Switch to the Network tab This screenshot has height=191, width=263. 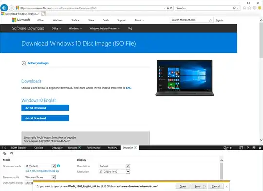click(75, 148)
